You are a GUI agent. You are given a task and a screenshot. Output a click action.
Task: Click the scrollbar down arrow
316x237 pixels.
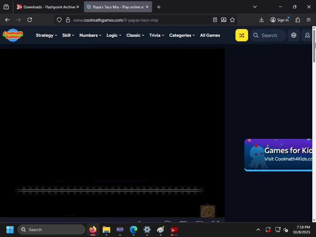[314, 220]
